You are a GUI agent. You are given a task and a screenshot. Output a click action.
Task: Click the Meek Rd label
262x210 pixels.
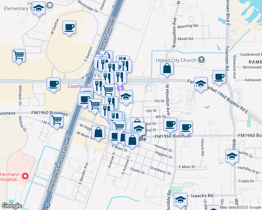point(185,39)
